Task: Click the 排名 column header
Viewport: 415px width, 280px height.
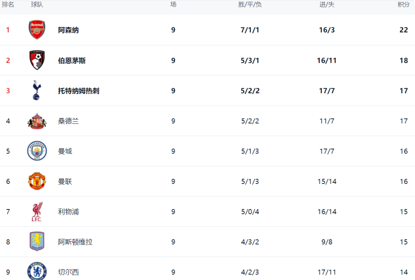Action: tap(8, 5)
